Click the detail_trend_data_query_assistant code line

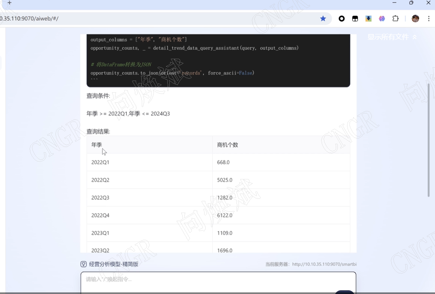tap(194, 48)
